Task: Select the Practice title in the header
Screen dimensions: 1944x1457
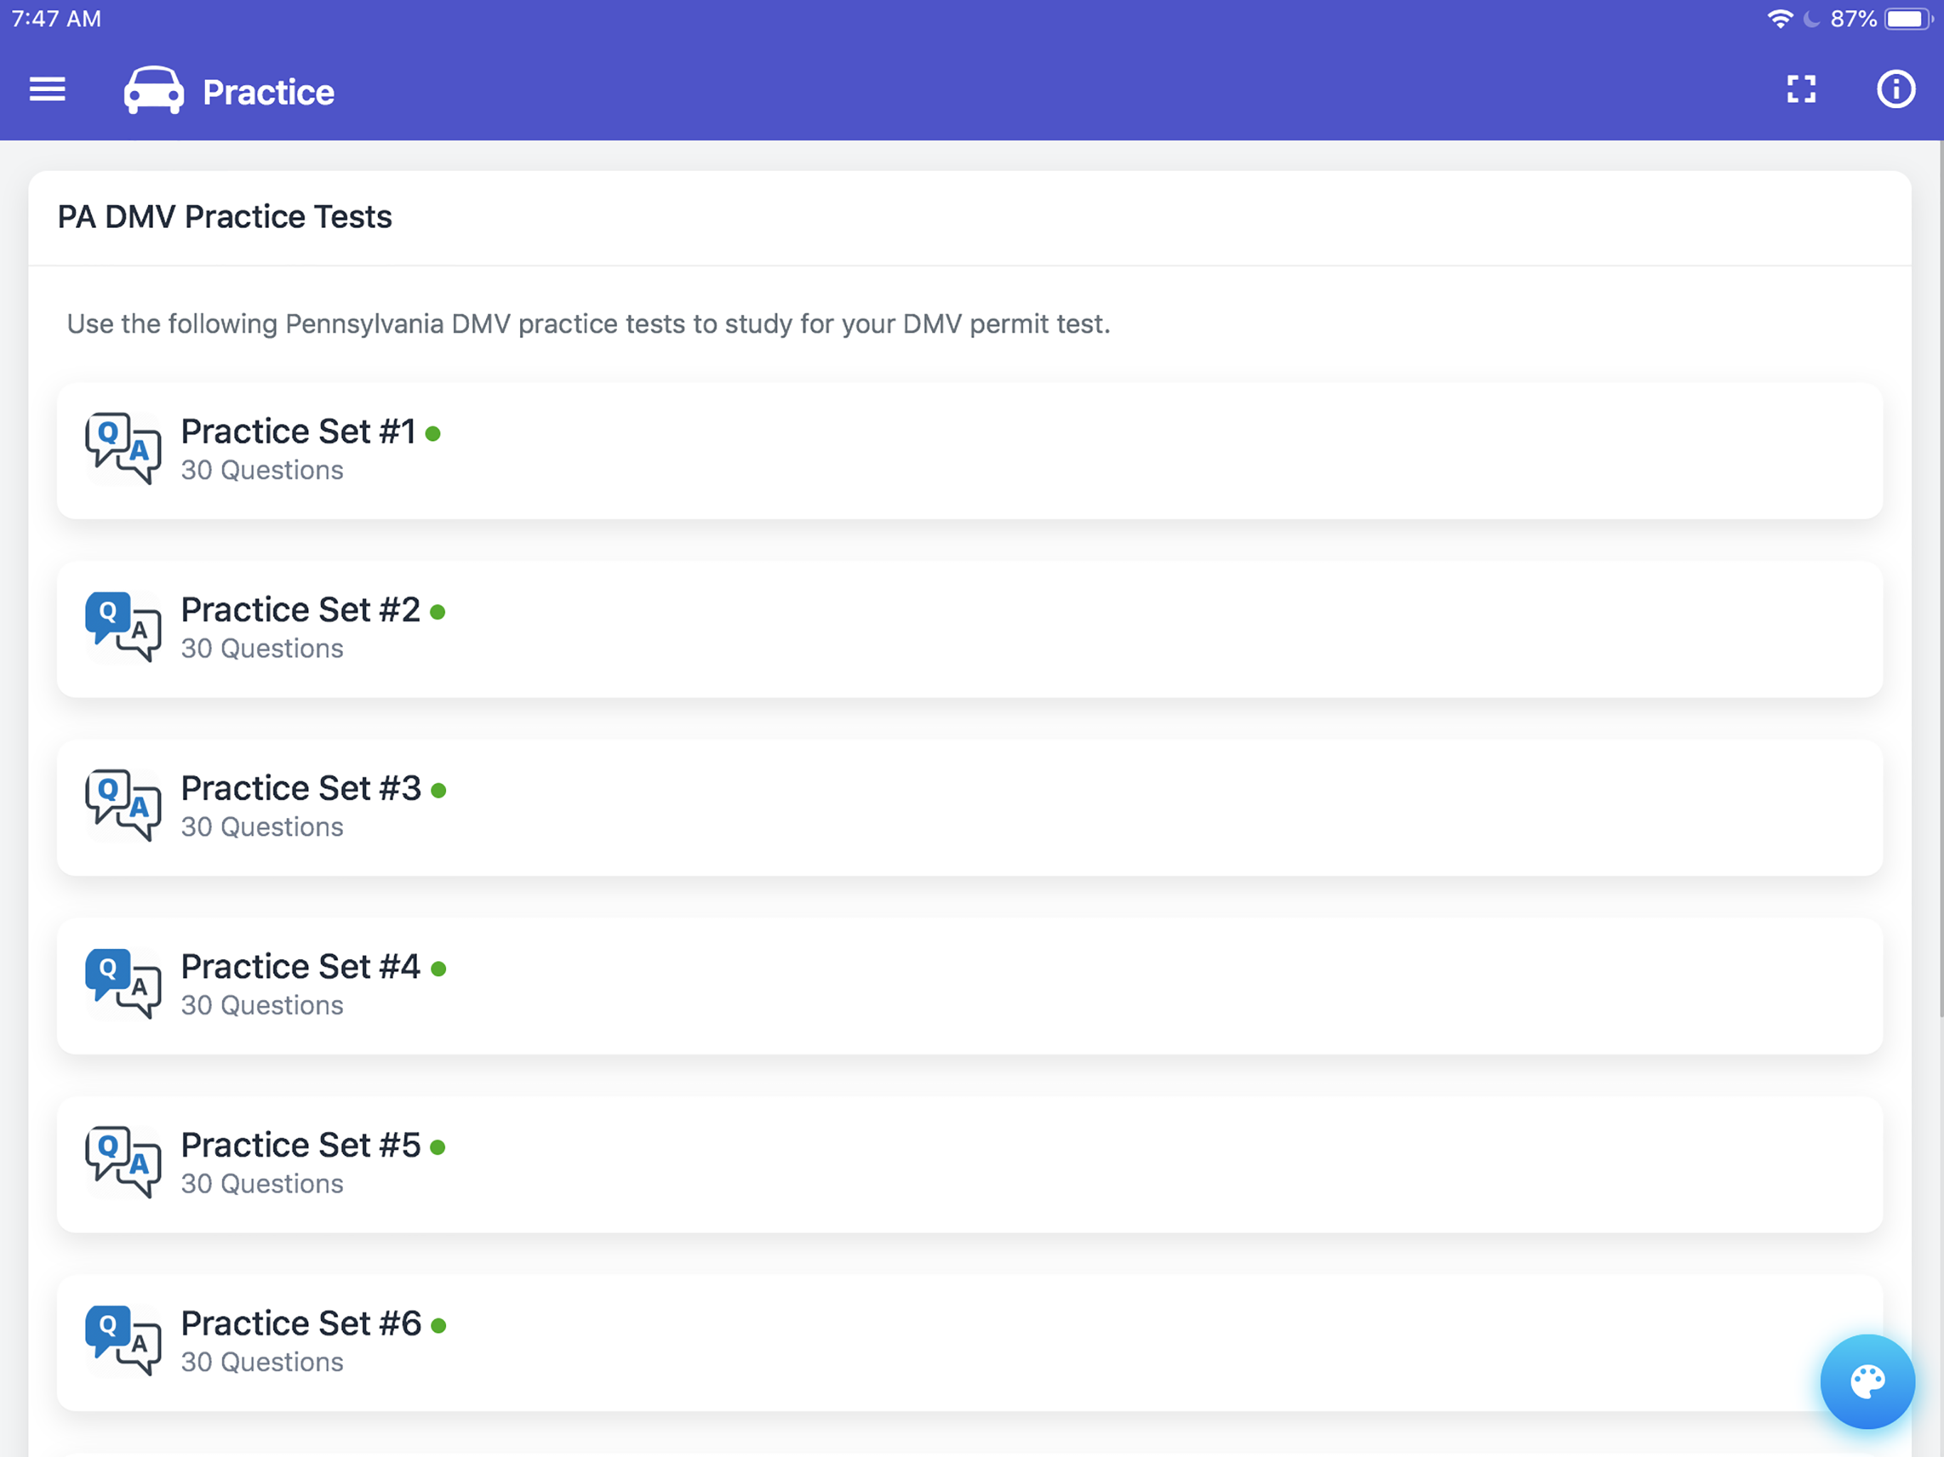Action: (267, 90)
